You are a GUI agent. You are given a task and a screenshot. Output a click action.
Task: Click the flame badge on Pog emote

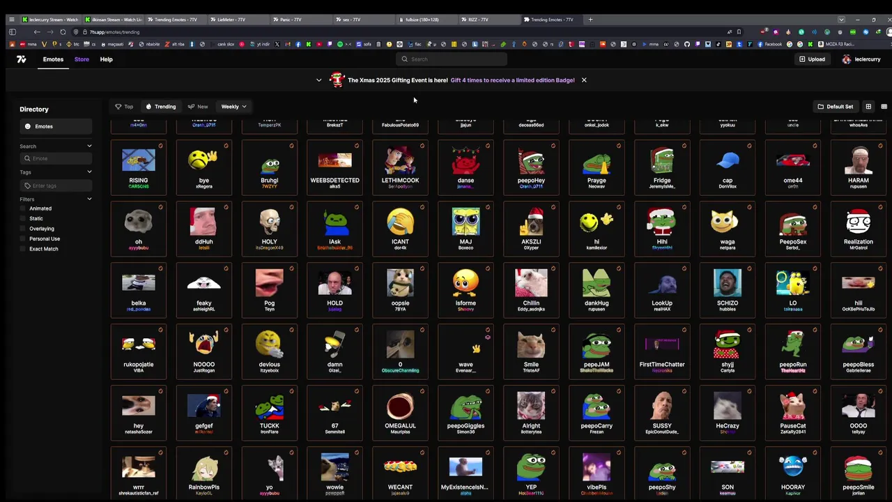click(291, 268)
